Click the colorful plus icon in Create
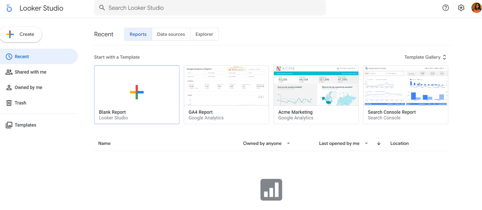482x210 pixels. 10,34
